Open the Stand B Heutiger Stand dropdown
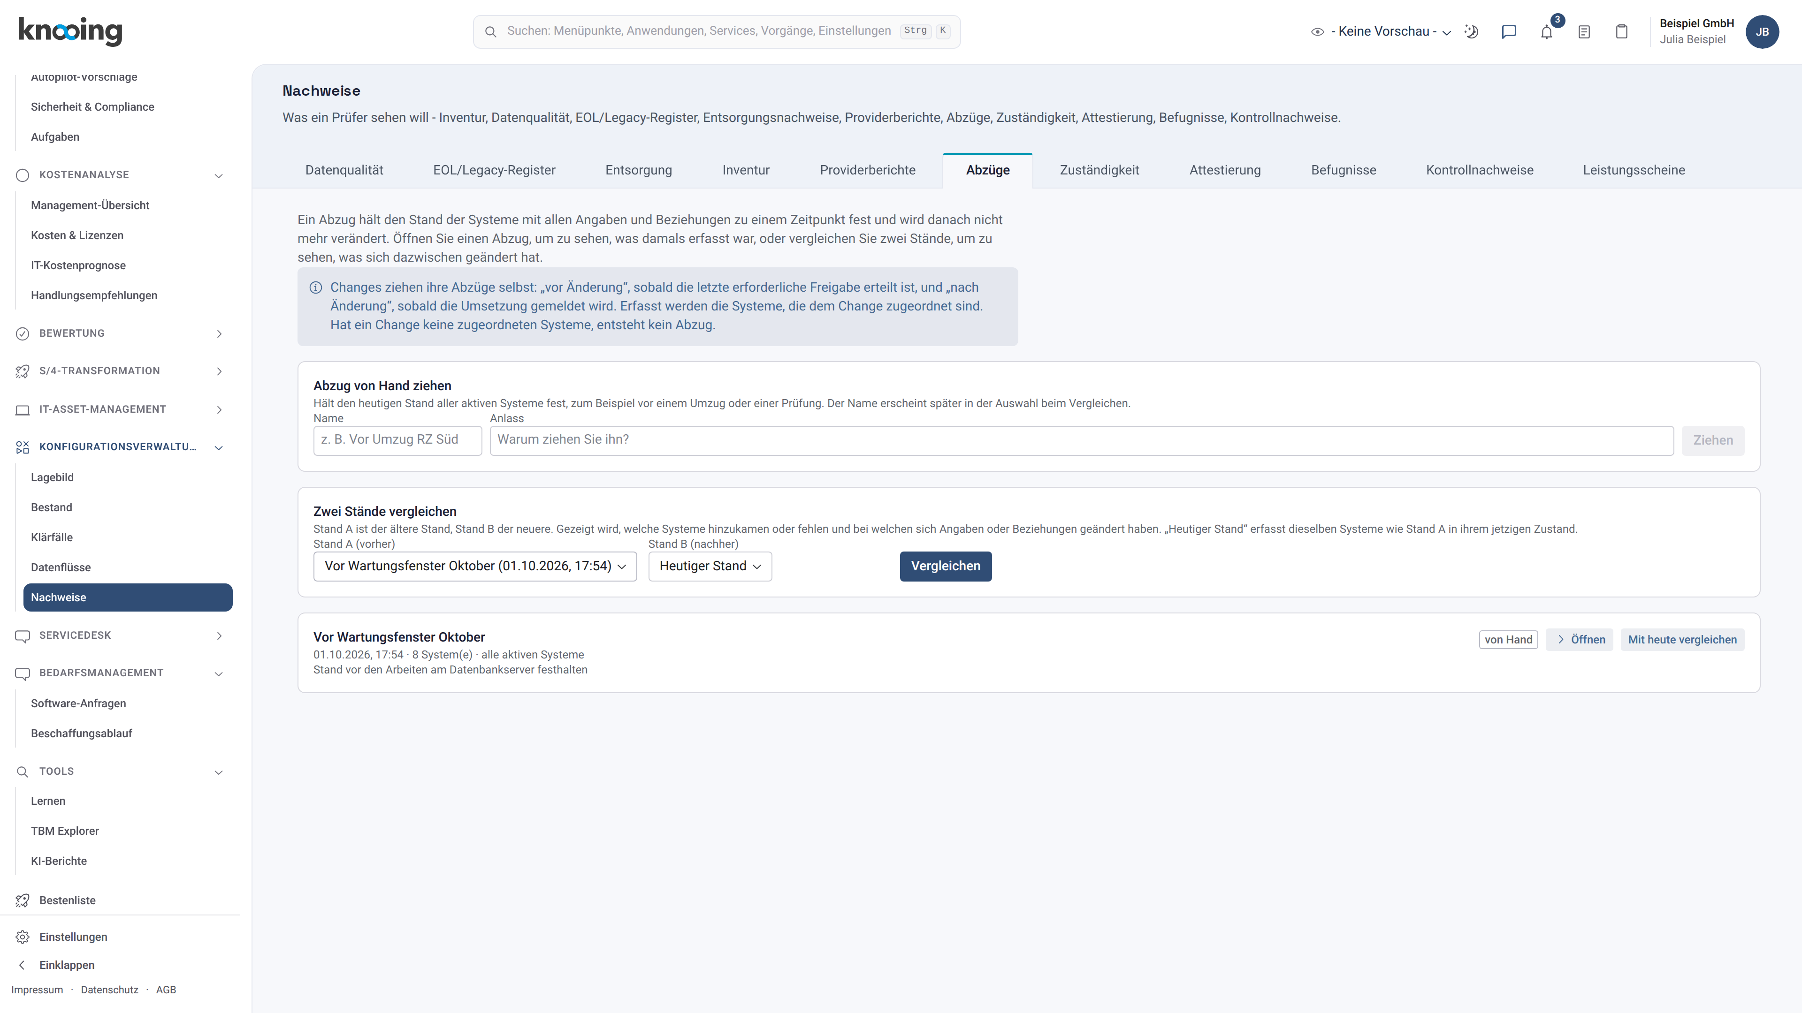This screenshot has width=1802, height=1013. click(710, 566)
